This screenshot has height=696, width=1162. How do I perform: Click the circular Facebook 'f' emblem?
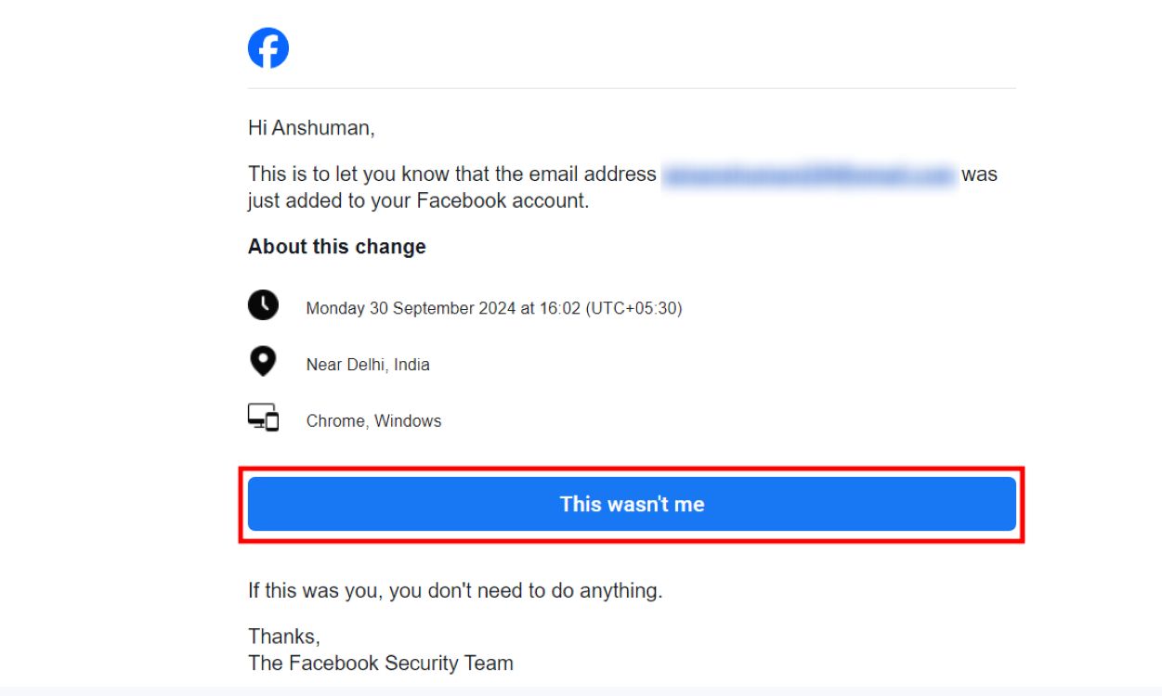(x=268, y=46)
